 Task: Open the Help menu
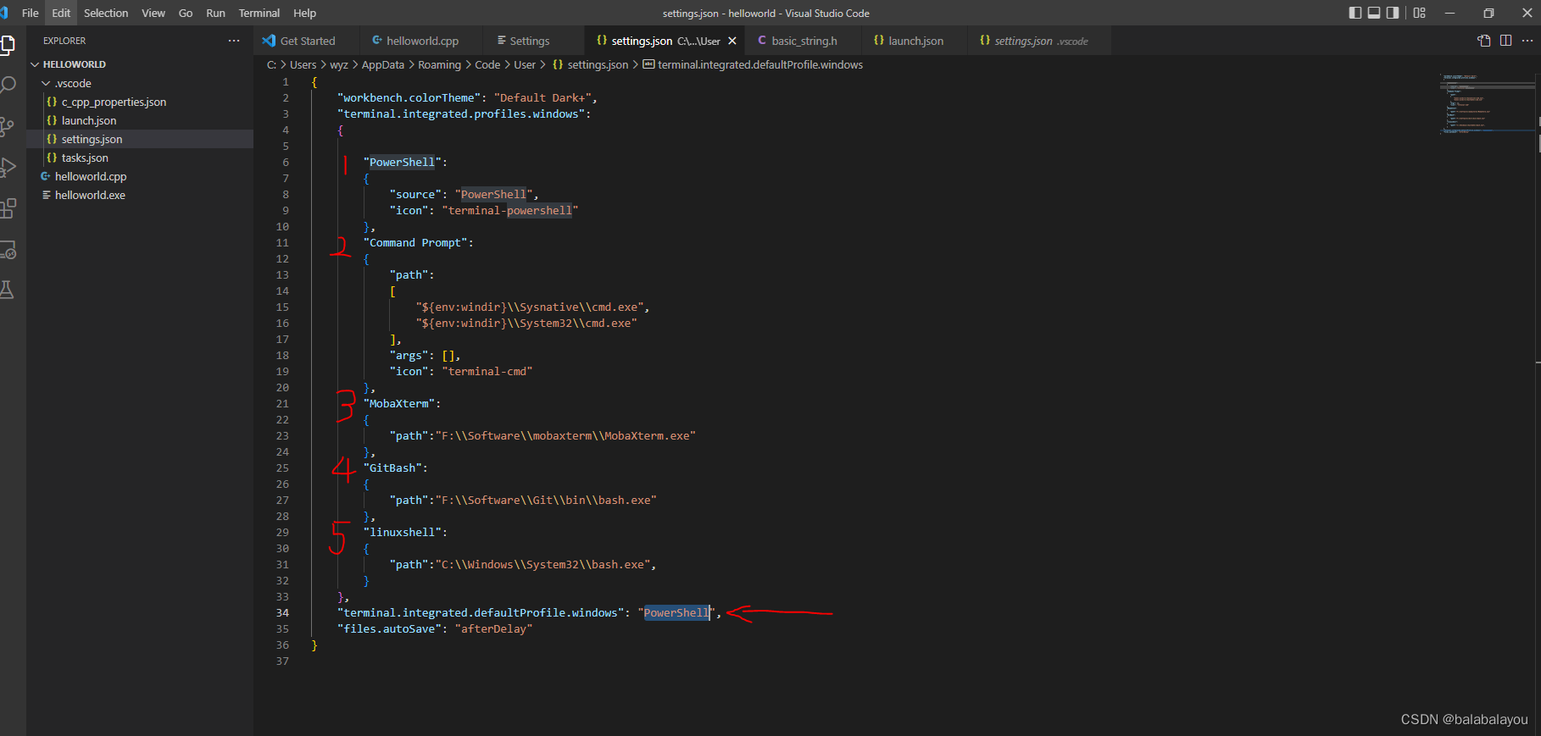304,13
